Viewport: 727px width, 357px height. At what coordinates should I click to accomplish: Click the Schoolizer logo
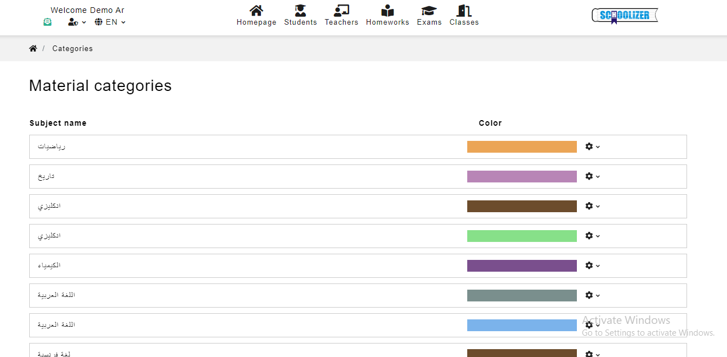click(x=625, y=16)
